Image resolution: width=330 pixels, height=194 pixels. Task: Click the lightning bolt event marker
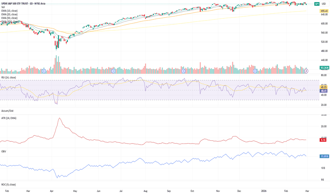click(x=306, y=71)
